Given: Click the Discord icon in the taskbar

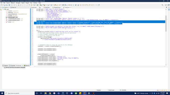Looking at the screenshot, I should pyautogui.click(x=71, y=93).
